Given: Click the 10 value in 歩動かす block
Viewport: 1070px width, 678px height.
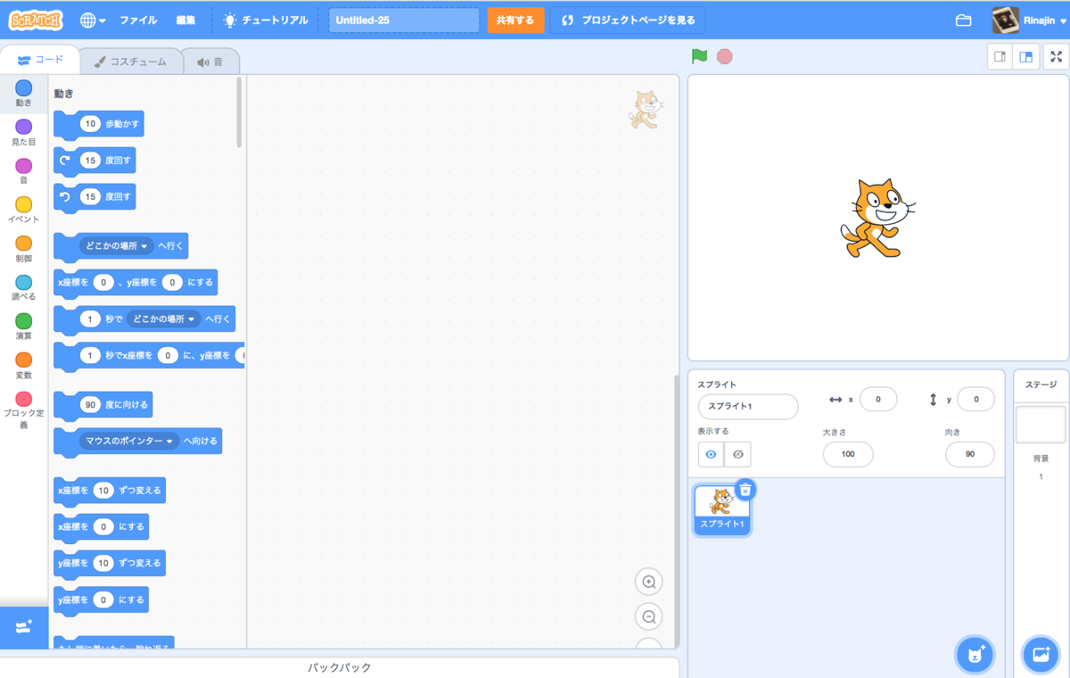Looking at the screenshot, I should click(90, 124).
